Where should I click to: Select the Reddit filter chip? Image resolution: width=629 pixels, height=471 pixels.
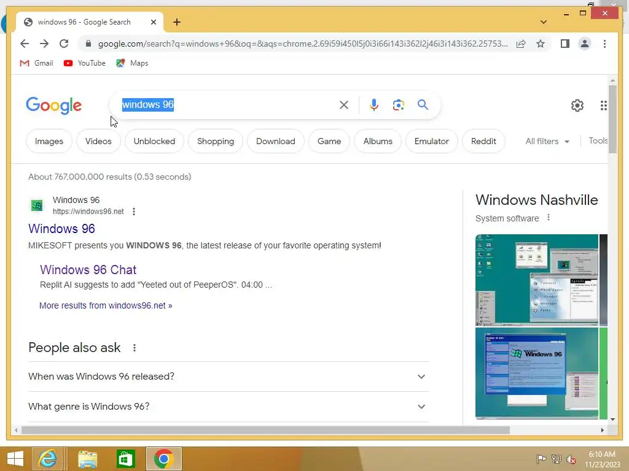click(x=483, y=141)
